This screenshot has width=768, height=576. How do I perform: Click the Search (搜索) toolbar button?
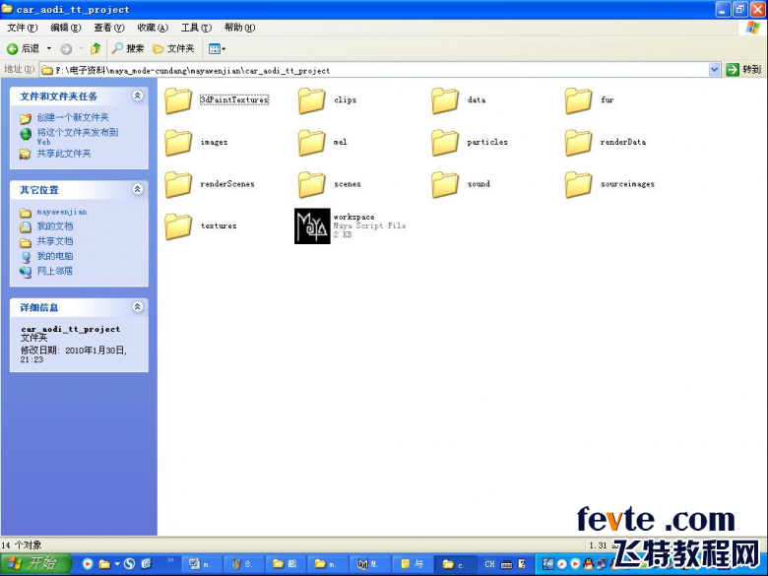(128, 48)
